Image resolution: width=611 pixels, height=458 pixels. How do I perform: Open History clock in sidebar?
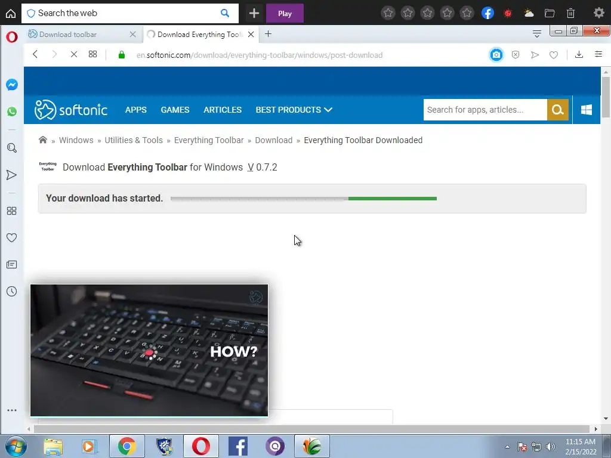click(12, 291)
